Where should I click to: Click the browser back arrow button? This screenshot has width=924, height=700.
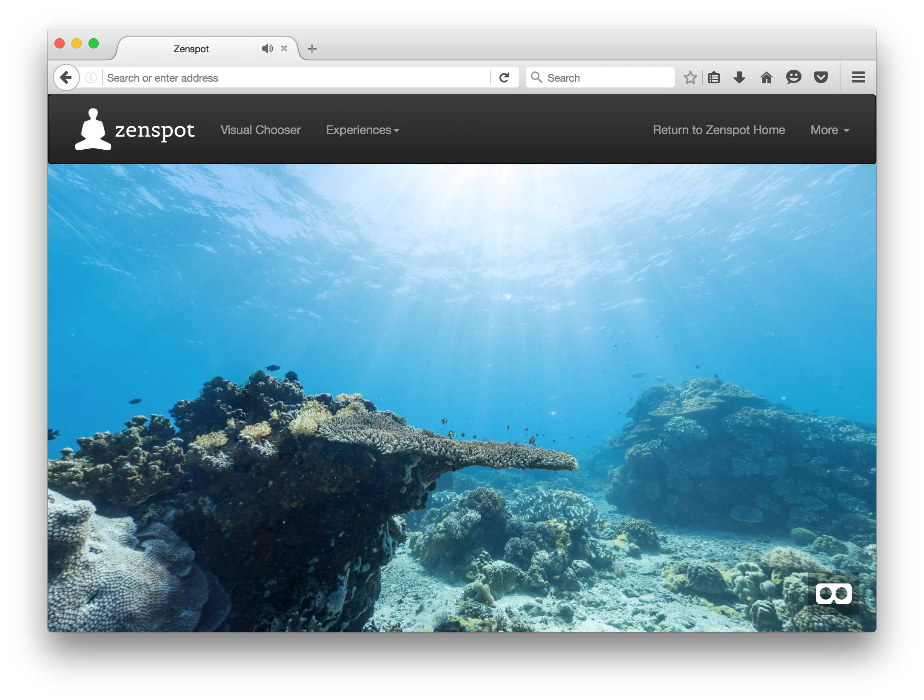[66, 77]
